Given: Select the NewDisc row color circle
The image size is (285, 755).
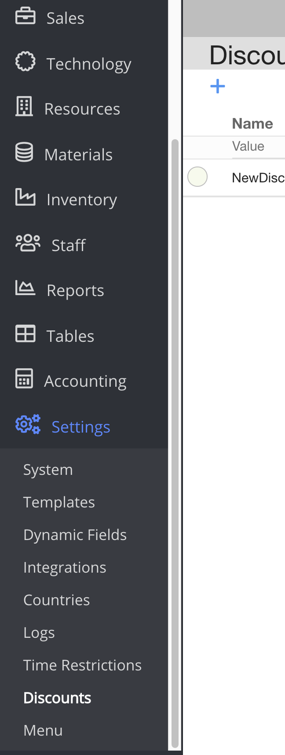Looking at the screenshot, I should (197, 177).
